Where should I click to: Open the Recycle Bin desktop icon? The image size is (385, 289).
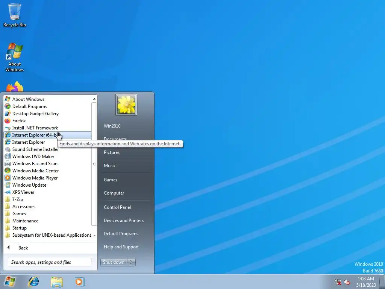[15, 15]
